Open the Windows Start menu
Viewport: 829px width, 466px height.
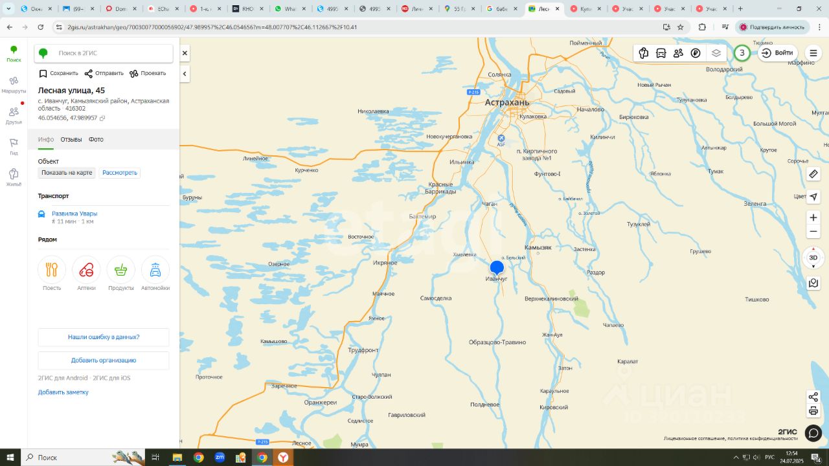pos(10,458)
